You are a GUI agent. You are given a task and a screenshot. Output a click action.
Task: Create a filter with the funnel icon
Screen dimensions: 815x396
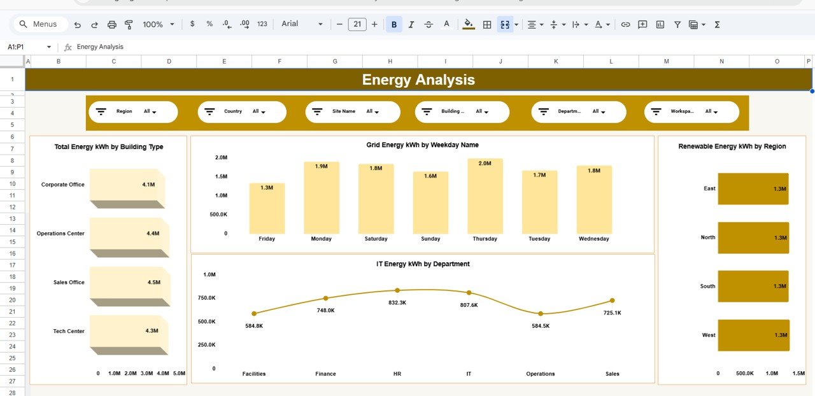coord(677,24)
